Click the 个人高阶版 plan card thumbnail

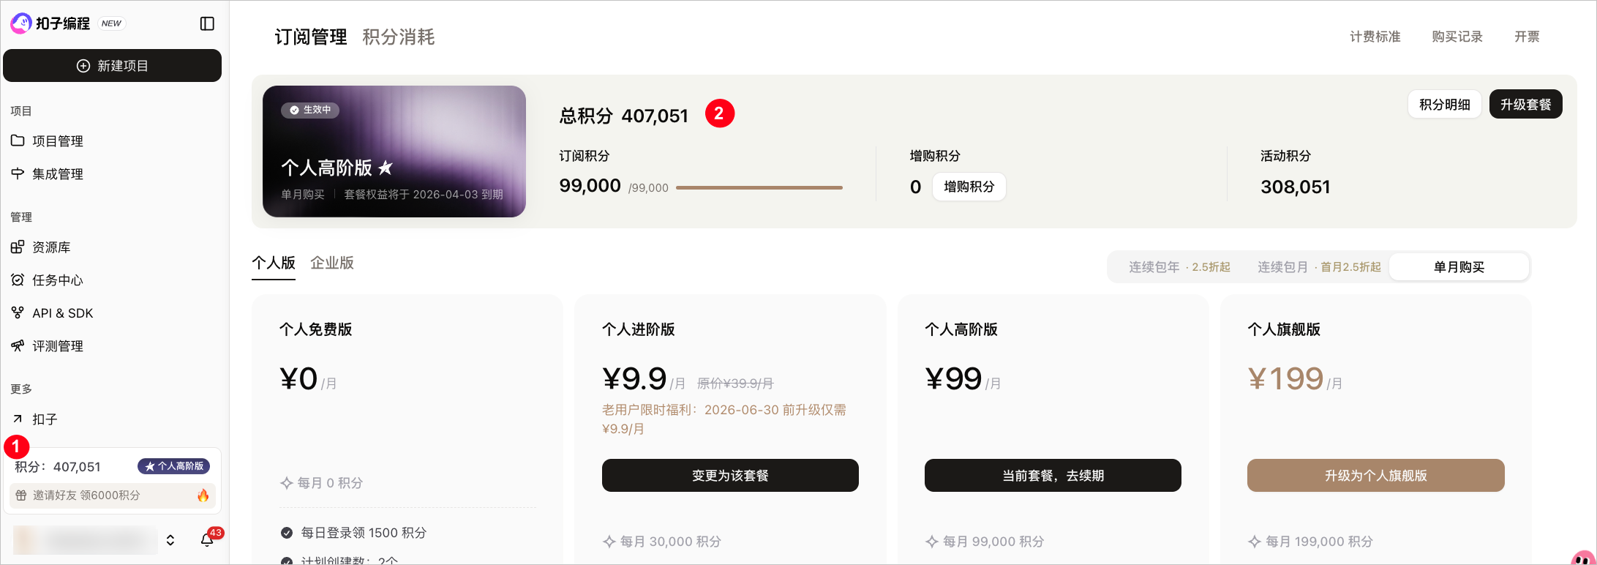pyautogui.click(x=394, y=151)
